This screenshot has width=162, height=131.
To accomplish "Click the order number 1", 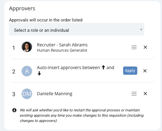I will click(14, 48).
